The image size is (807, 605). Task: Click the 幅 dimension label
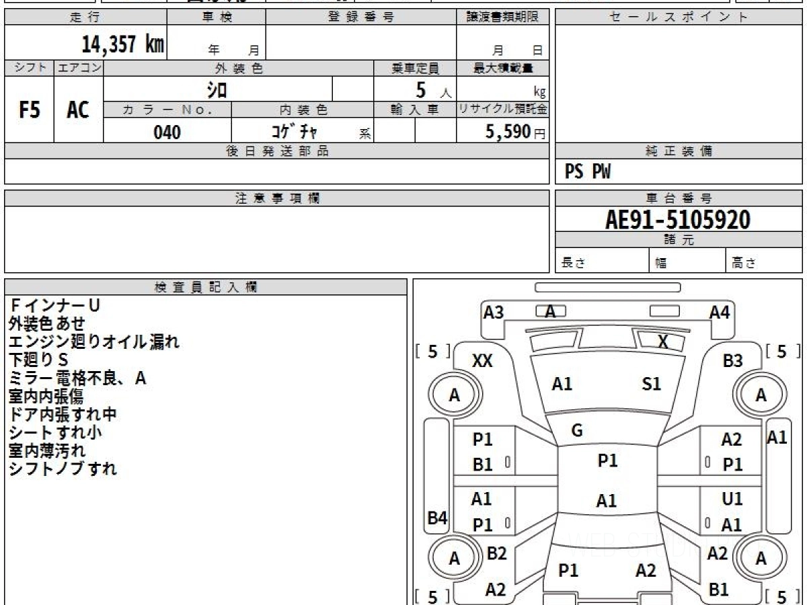click(x=660, y=264)
